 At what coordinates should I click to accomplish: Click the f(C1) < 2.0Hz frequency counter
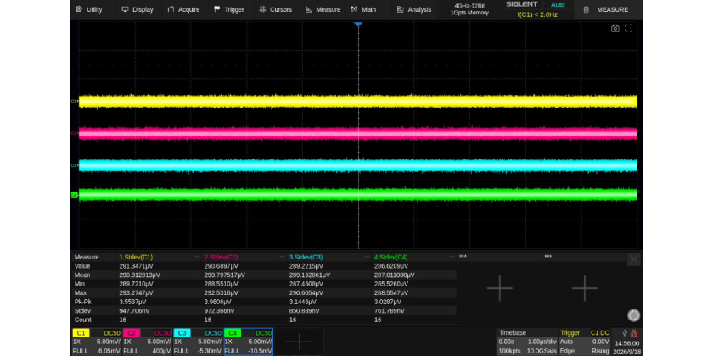click(537, 14)
